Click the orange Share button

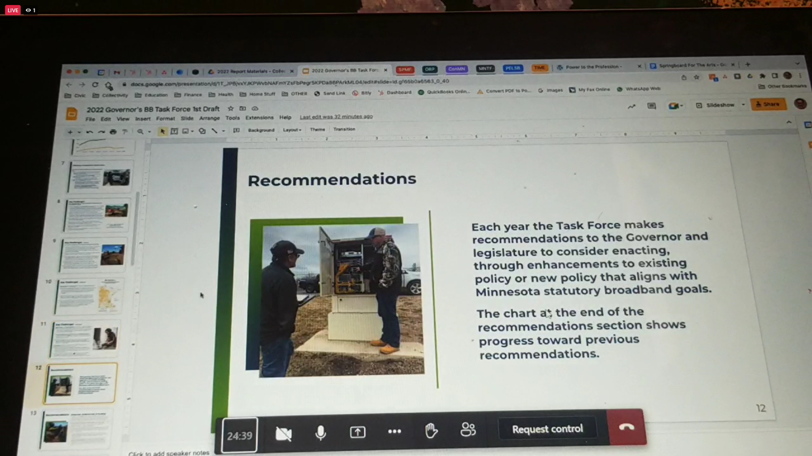[x=768, y=104]
